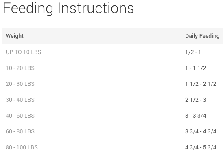This screenshot has height=153, width=223.
Task: Select the 1 - 1 1/2 feeding amount
Action: [196, 68]
